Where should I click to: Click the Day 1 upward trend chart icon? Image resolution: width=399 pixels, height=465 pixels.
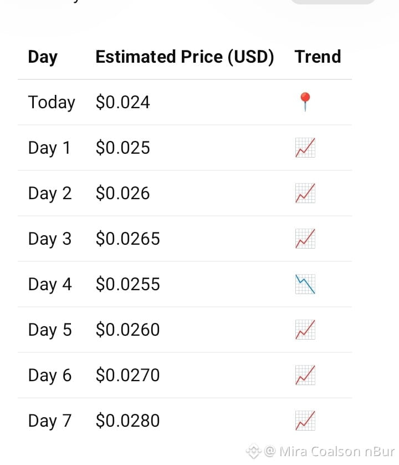pos(305,148)
